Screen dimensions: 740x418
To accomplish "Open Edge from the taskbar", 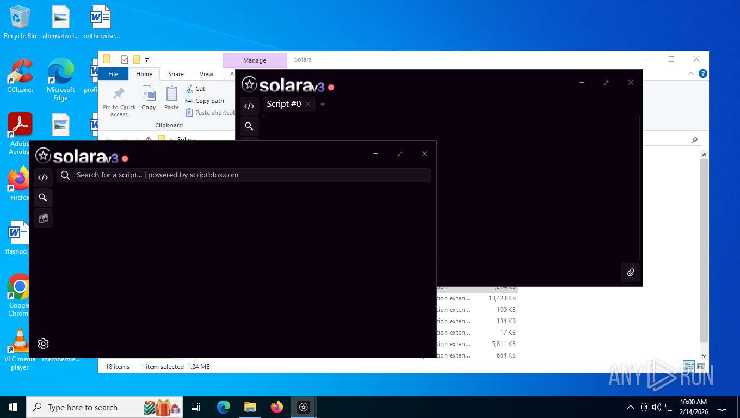I will point(224,407).
